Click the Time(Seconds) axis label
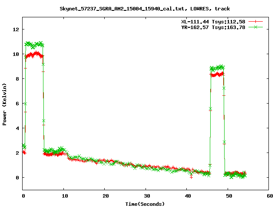Image resolution: width=278 pixels, height=208 pixels. tap(145, 204)
